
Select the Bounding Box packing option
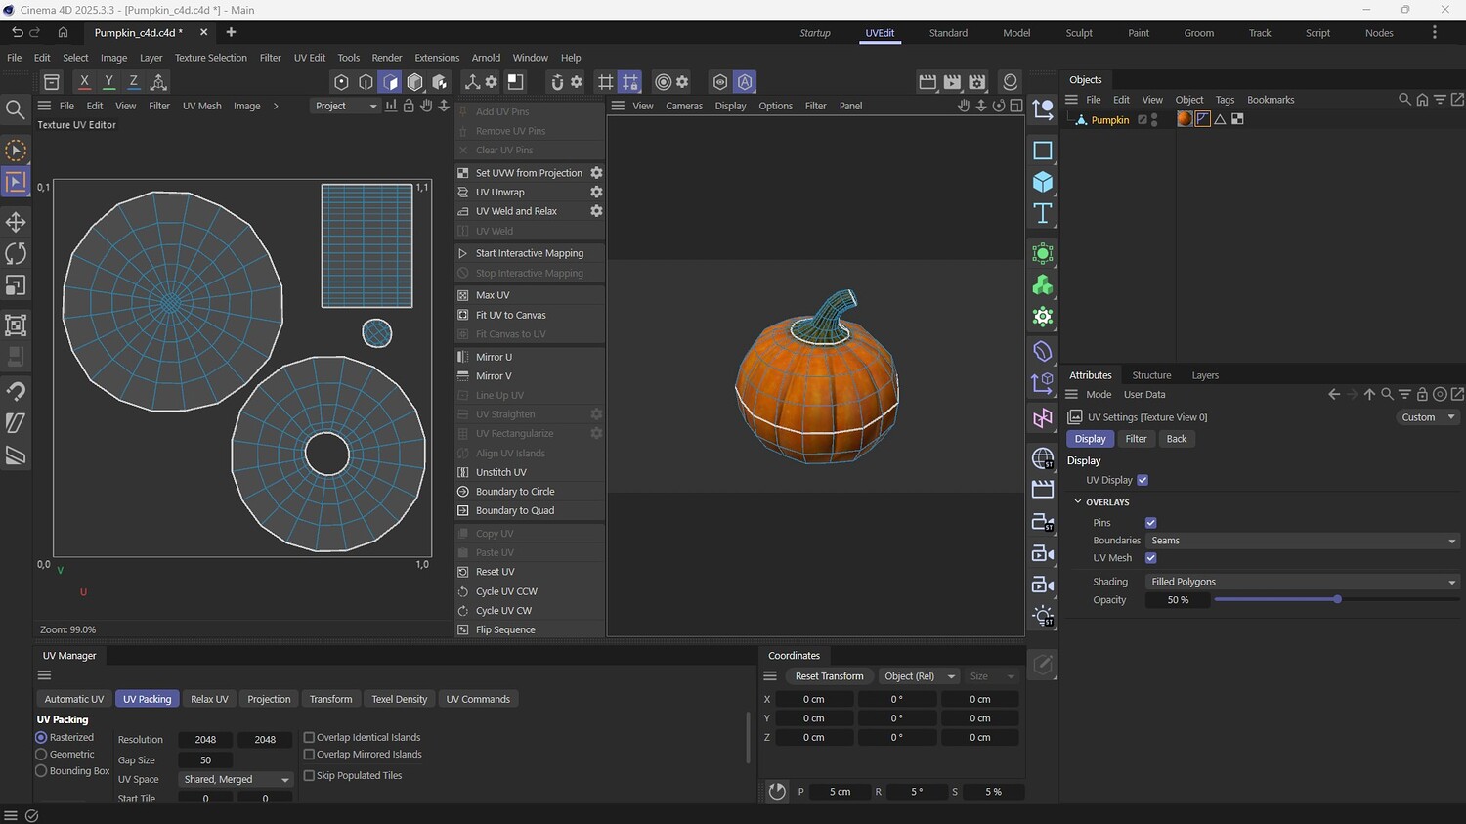click(41, 771)
